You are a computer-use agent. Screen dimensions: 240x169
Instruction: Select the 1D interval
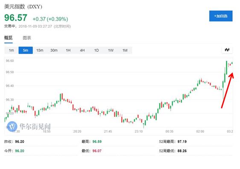point(97,50)
